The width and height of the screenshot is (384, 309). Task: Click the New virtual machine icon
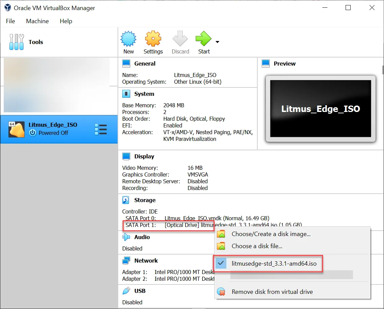pos(128,39)
